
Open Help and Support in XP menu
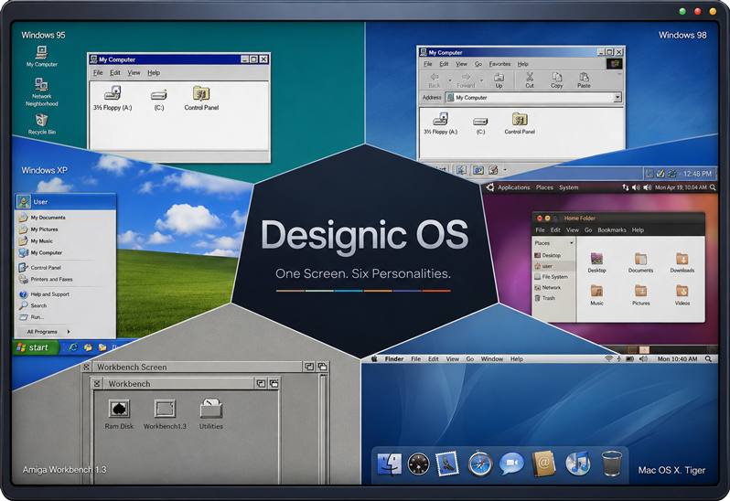tap(44, 294)
